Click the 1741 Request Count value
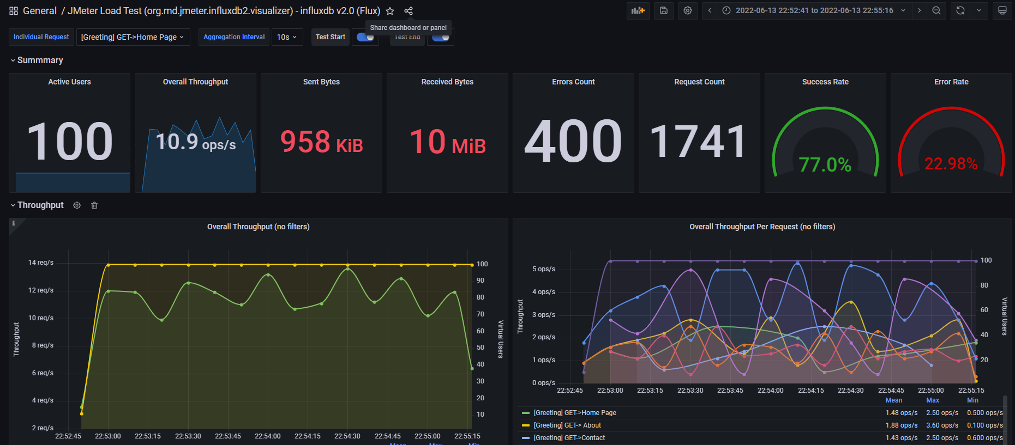1015x445 pixels. (x=699, y=142)
